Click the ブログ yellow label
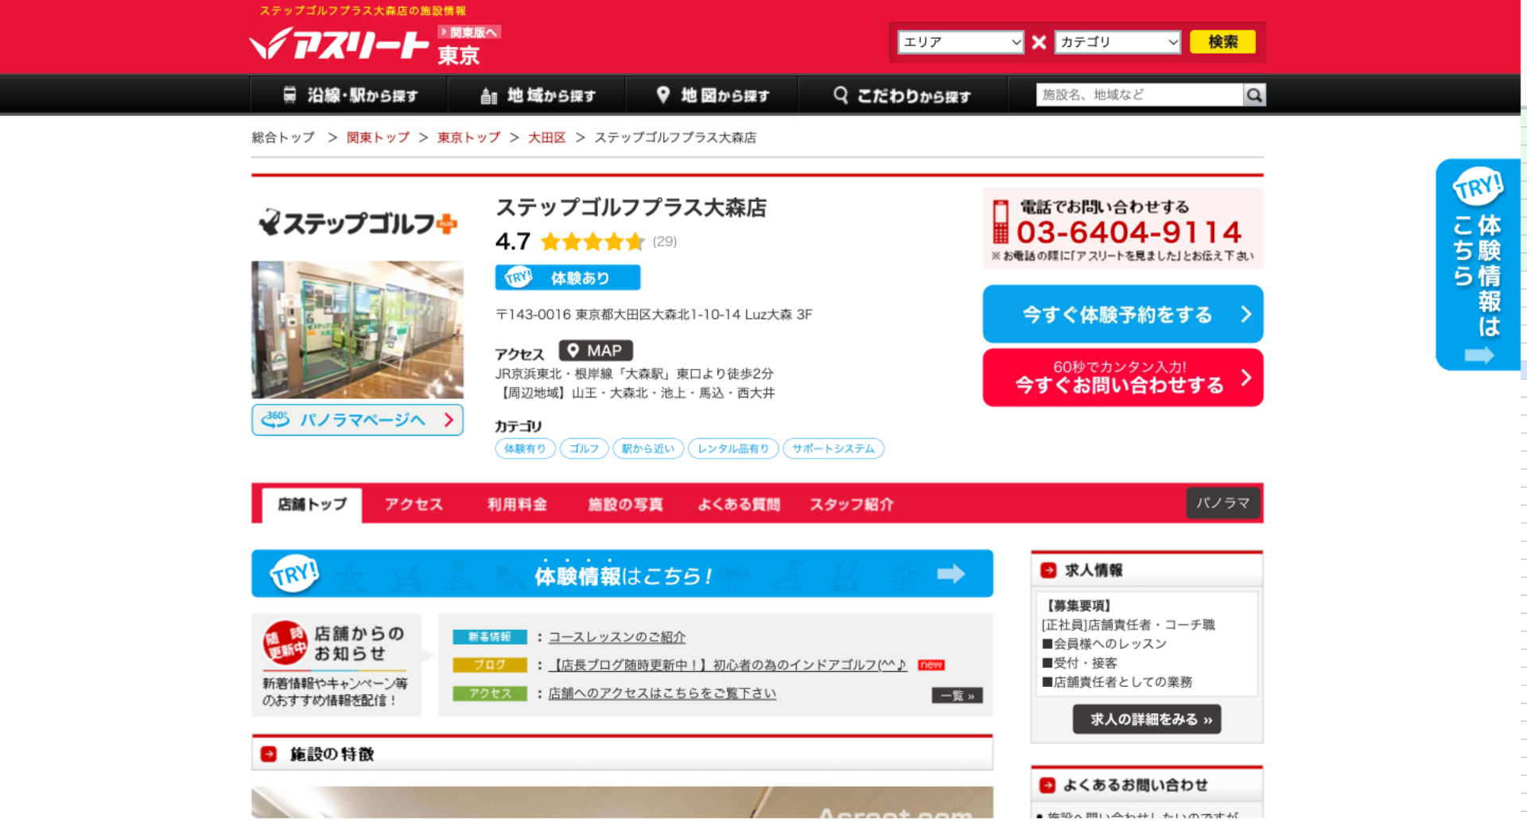The height and width of the screenshot is (826, 1527). pos(490,665)
